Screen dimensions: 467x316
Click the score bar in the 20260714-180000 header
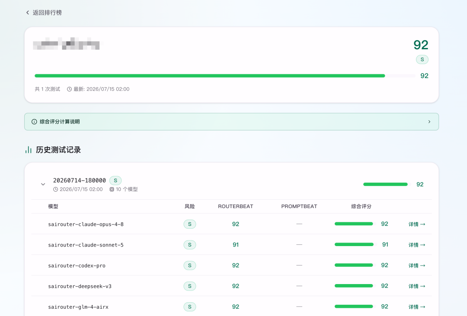click(x=387, y=184)
